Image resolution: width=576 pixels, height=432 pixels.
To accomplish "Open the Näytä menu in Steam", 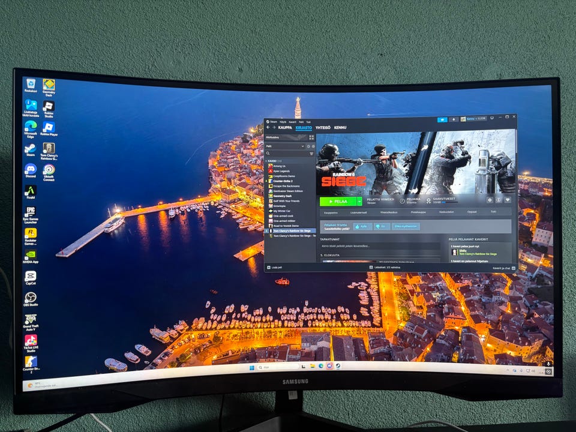I will (x=283, y=122).
